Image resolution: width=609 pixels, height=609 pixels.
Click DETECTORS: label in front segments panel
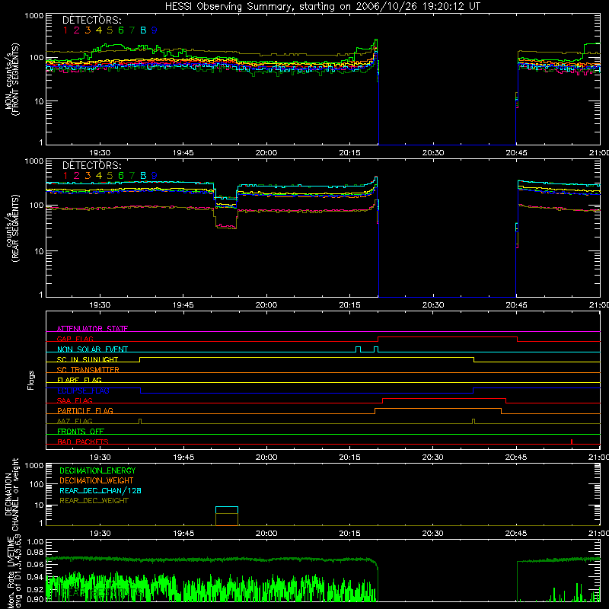[92, 20]
